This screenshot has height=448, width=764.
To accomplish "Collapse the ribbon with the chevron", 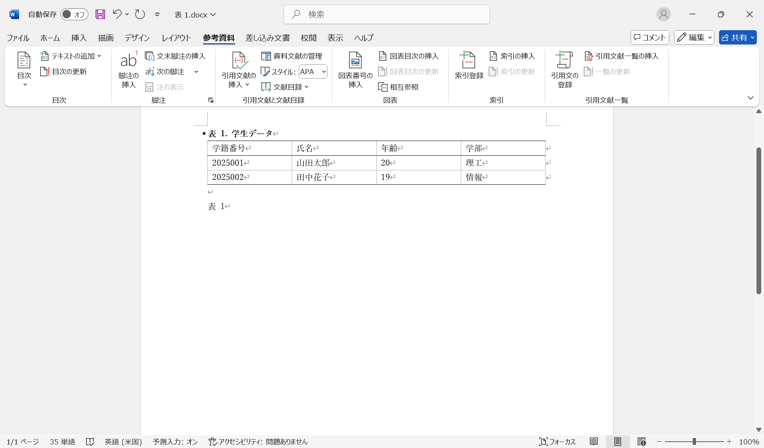I will pos(751,98).
